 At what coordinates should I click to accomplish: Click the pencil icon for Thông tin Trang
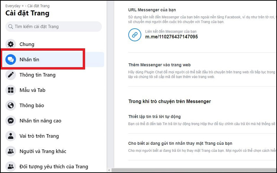11,75
